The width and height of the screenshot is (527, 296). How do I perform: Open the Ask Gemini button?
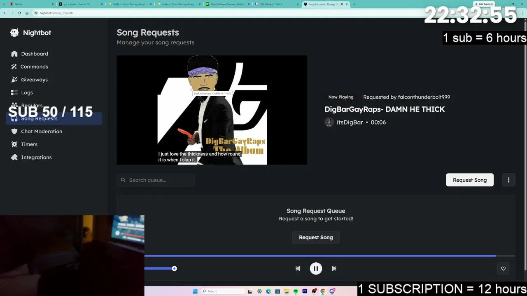pyautogui.click(x=484, y=4)
